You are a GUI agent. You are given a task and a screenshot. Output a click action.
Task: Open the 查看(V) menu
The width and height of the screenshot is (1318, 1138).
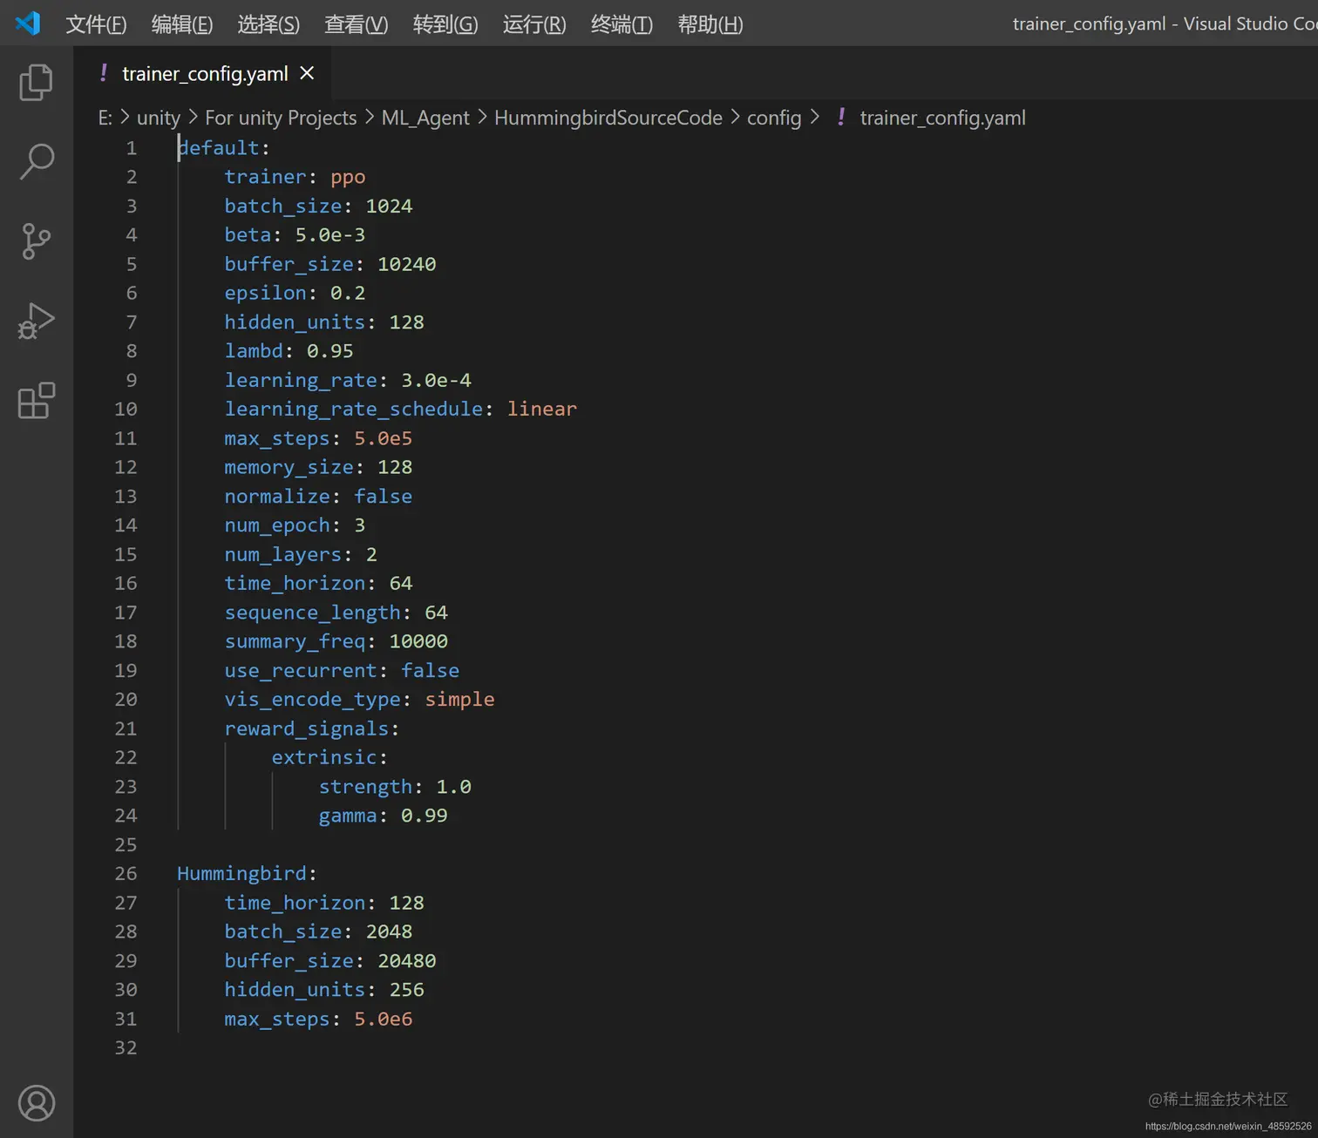(356, 24)
